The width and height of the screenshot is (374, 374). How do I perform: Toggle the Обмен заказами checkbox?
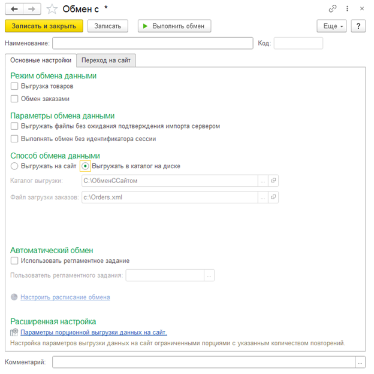click(15, 99)
